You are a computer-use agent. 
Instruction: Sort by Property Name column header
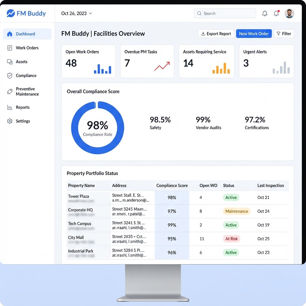click(81, 186)
